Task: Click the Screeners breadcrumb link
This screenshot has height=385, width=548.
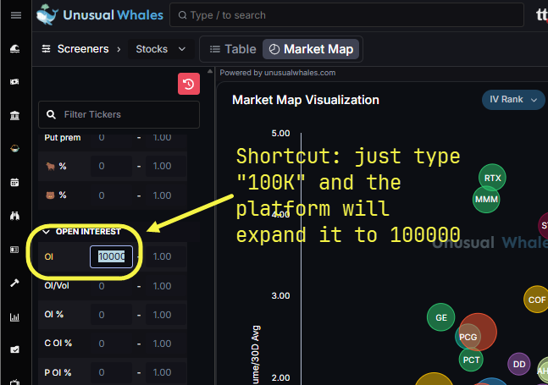Action: [83, 49]
